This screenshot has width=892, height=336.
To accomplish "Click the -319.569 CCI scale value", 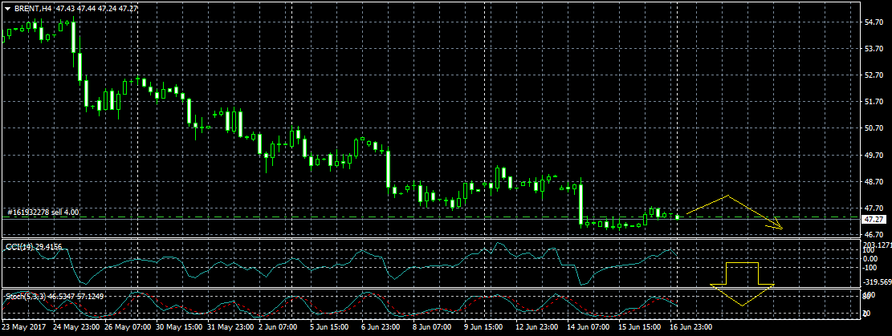I will [877, 282].
